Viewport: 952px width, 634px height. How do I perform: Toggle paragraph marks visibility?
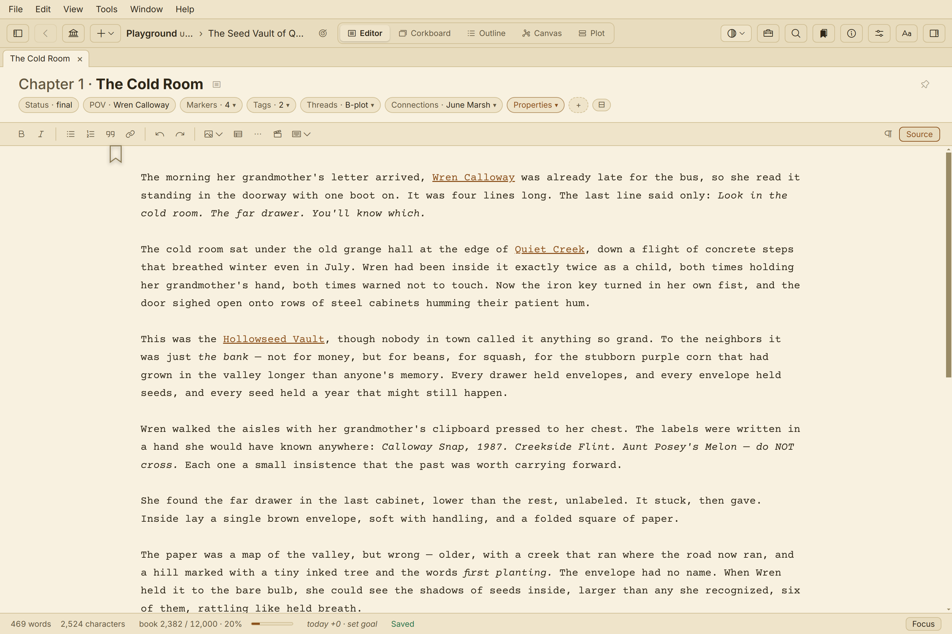click(x=888, y=134)
